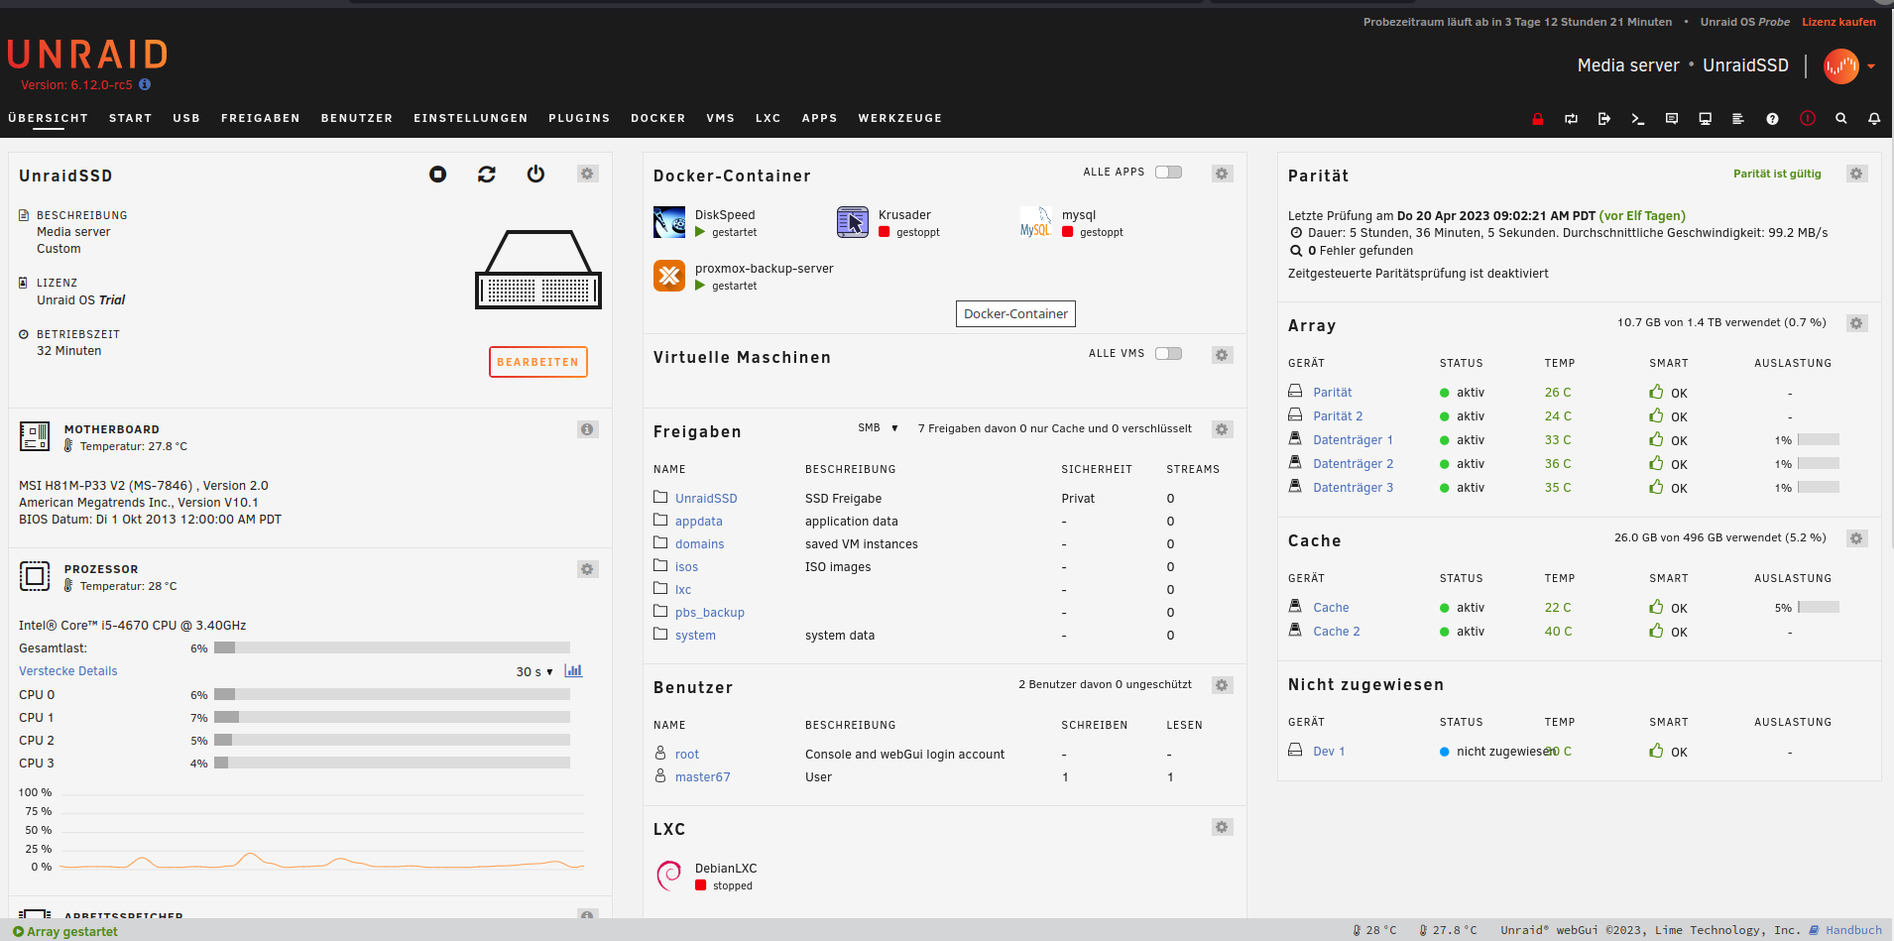The height and width of the screenshot is (941, 1894).
Task: Open Datenträger 2 device link
Action: (x=1353, y=464)
